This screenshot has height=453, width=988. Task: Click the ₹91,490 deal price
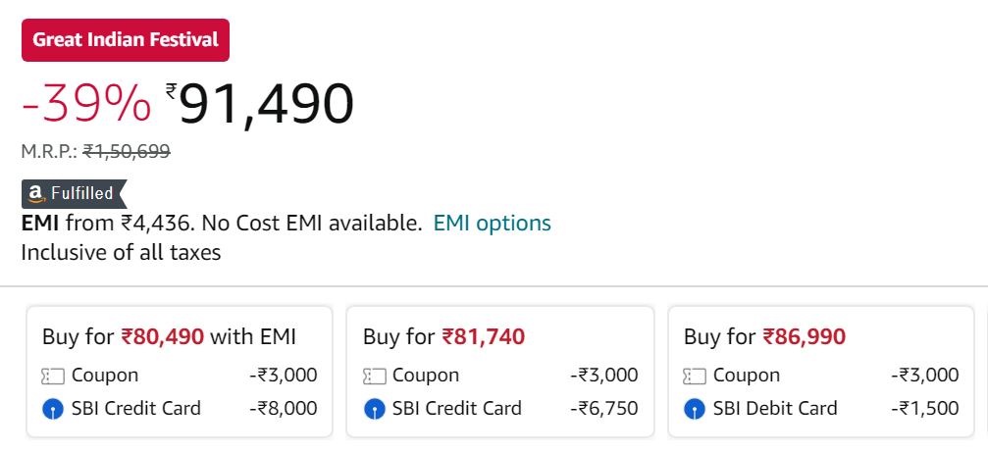pos(260,104)
